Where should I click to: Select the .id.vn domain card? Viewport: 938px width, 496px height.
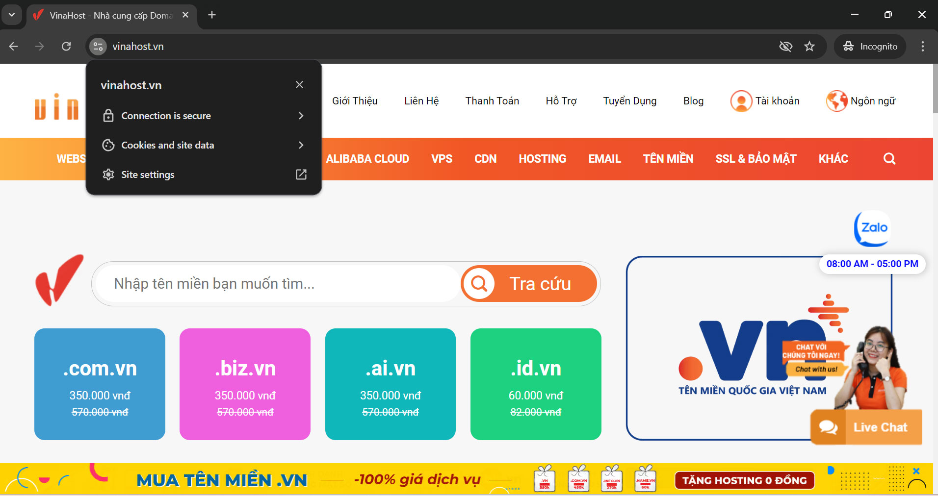coord(536,384)
